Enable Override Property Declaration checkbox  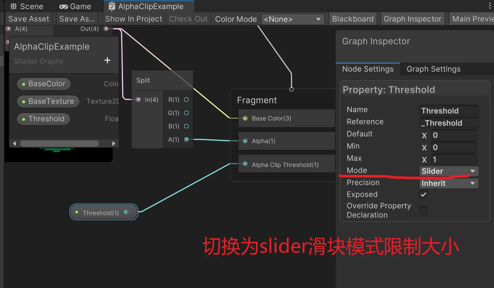click(x=424, y=210)
